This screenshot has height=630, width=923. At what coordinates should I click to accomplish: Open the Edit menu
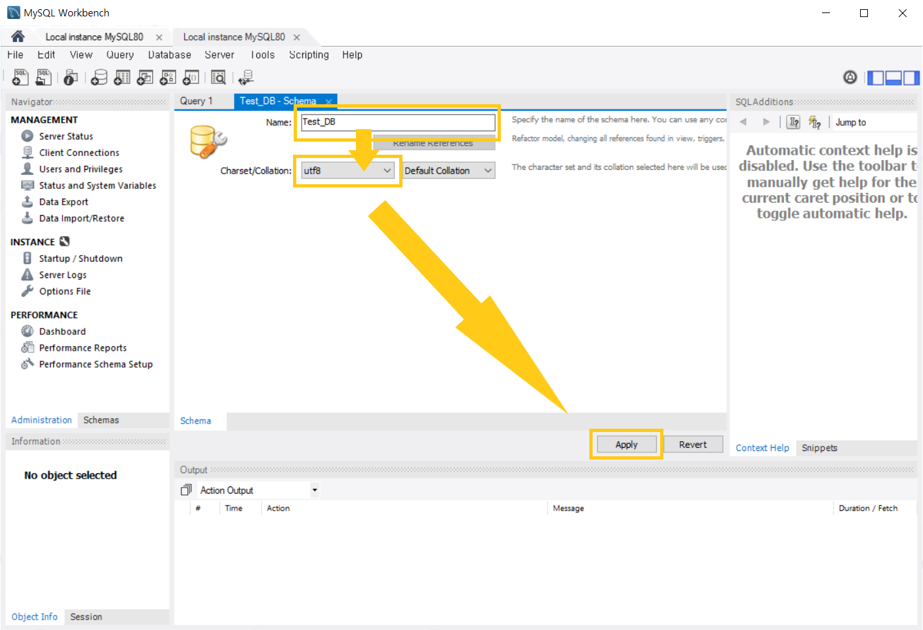pyautogui.click(x=46, y=55)
